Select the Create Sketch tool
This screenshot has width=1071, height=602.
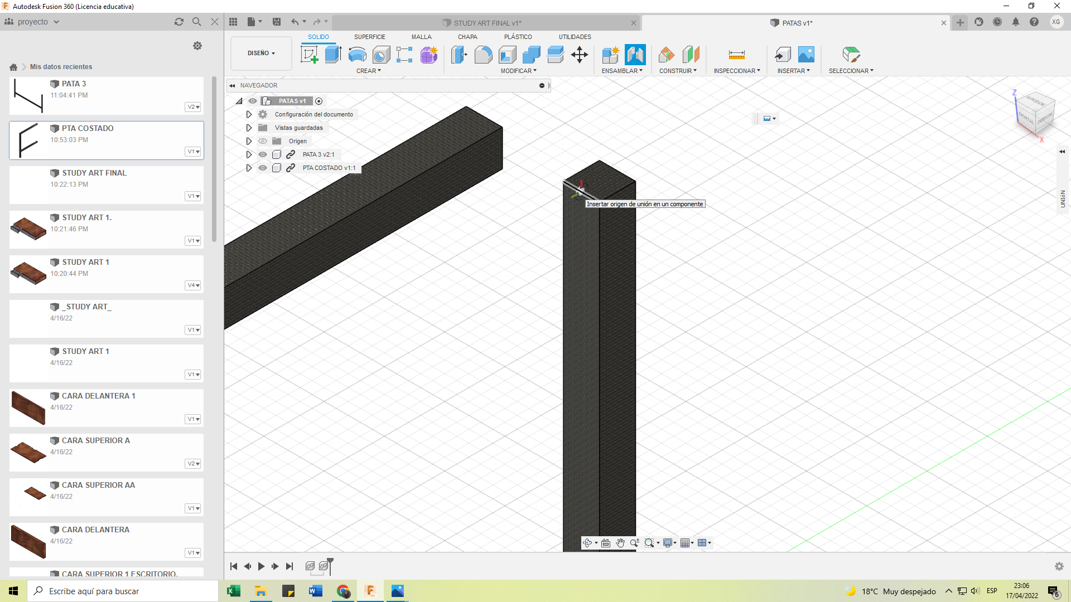coord(309,55)
